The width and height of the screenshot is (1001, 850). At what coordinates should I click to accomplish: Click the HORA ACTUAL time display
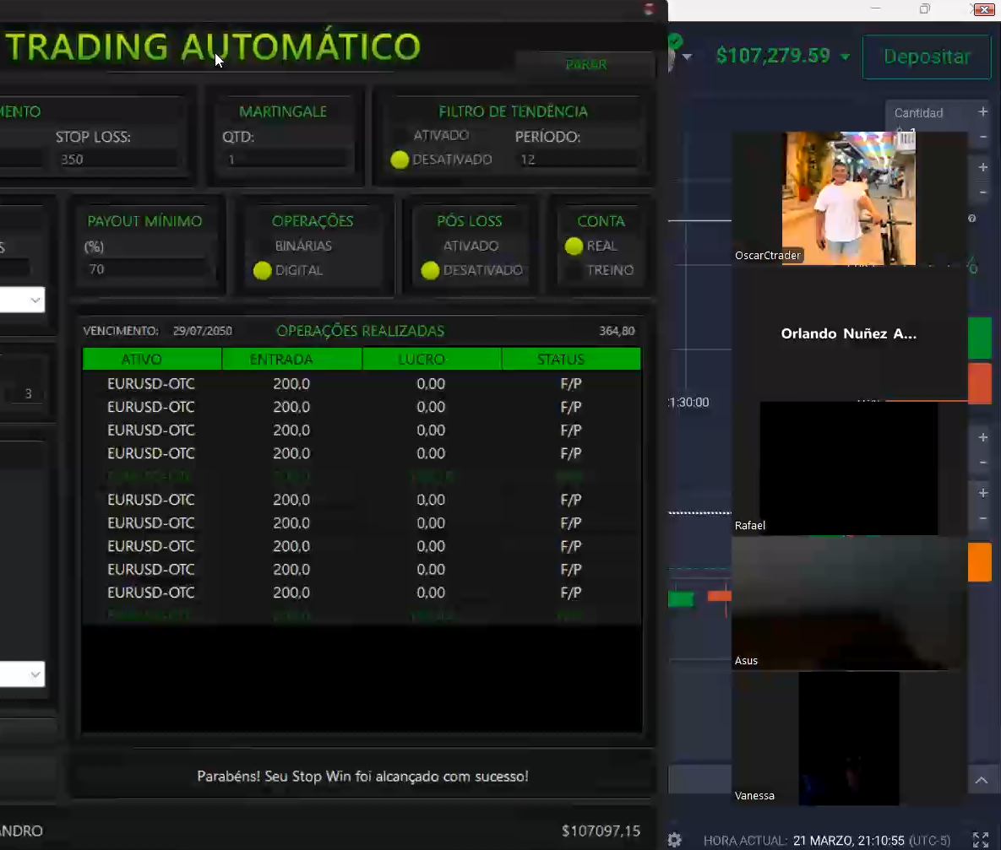[827, 841]
